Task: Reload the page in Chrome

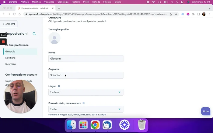Action: [20, 14]
